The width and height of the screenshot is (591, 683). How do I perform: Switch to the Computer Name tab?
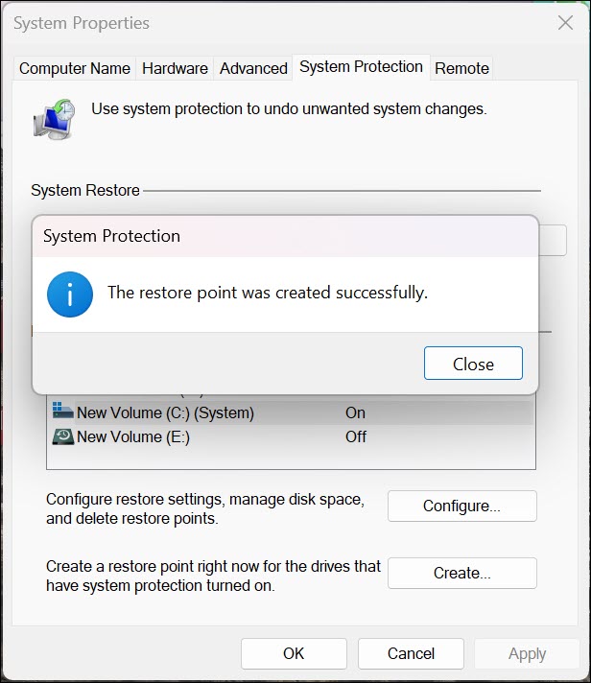click(75, 68)
